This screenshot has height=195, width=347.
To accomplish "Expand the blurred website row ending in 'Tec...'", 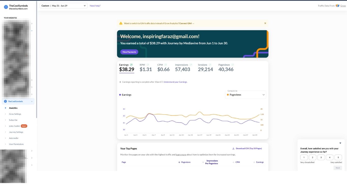I will (x=32, y=158).
